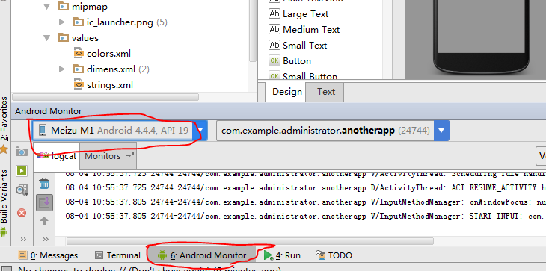Expand the dimens.xml node
The image size is (546, 271).
click(x=62, y=69)
